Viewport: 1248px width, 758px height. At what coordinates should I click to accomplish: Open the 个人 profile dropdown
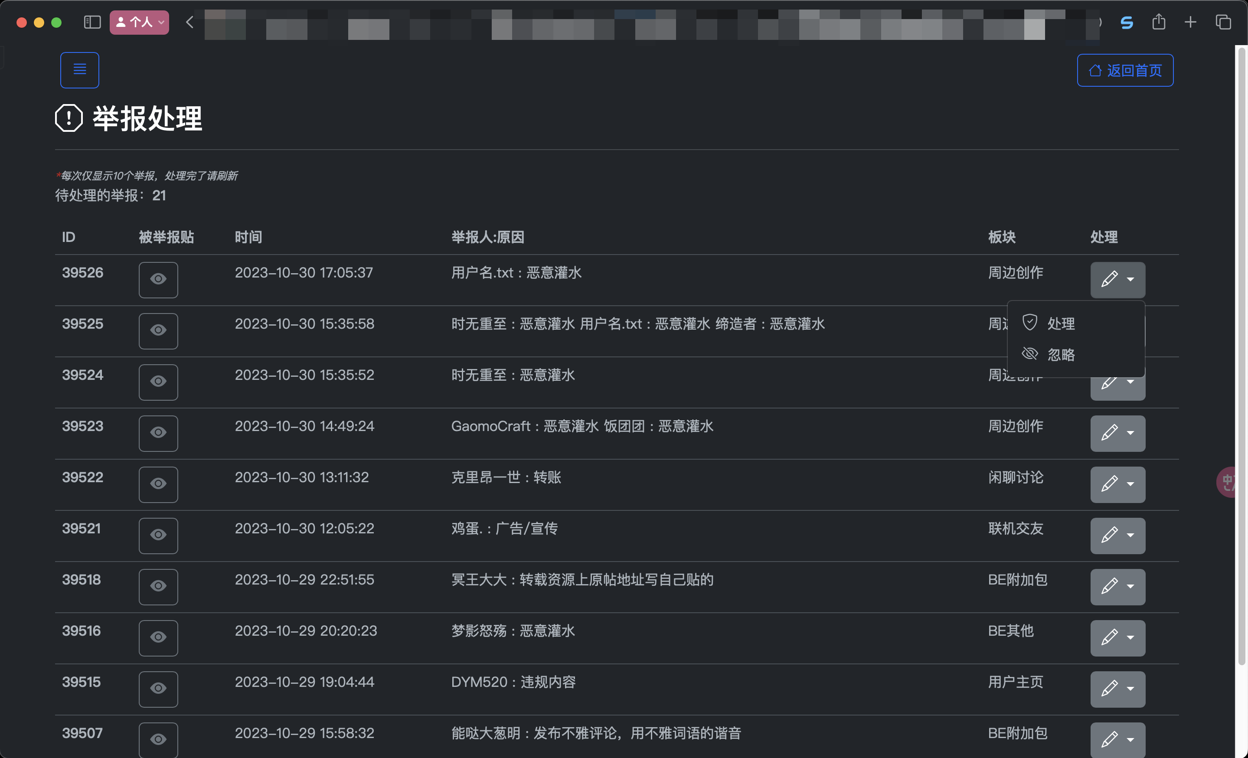[139, 22]
